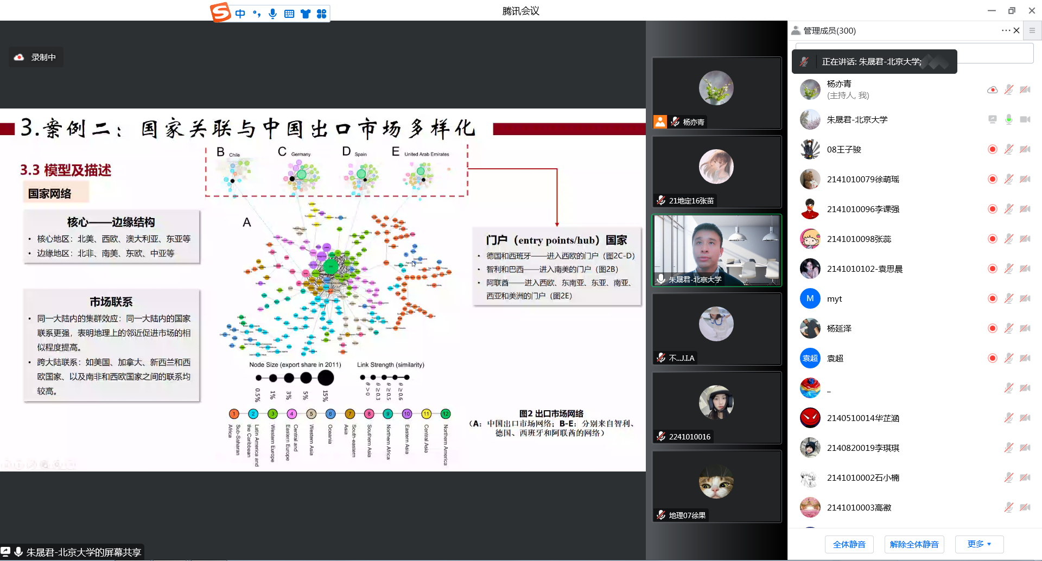This screenshot has height=561, width=1042.
Task: Click the 录制中 recording indicator
Action: 36,57
